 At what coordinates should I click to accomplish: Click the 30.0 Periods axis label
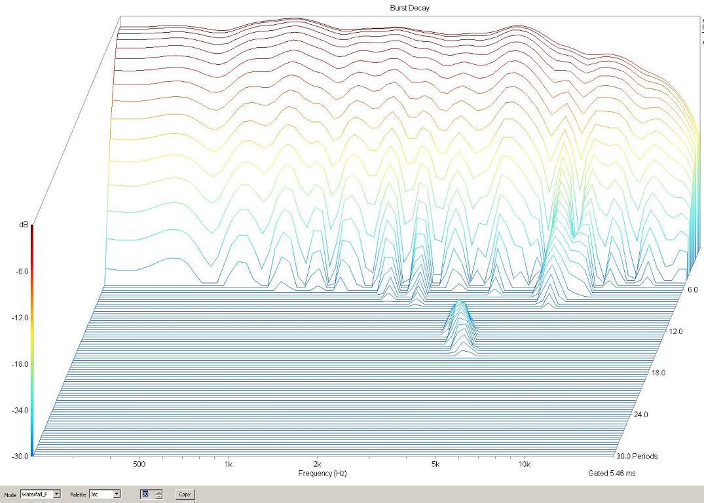tap(637, 456)
